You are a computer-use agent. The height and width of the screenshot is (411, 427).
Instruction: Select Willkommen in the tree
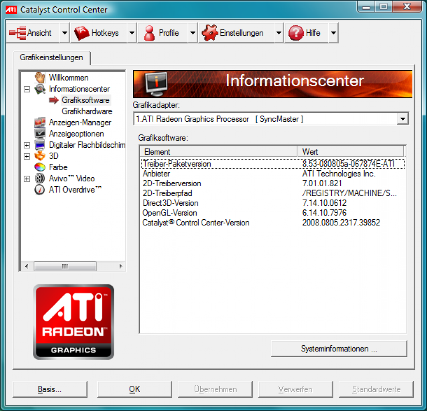click(69, 78)
